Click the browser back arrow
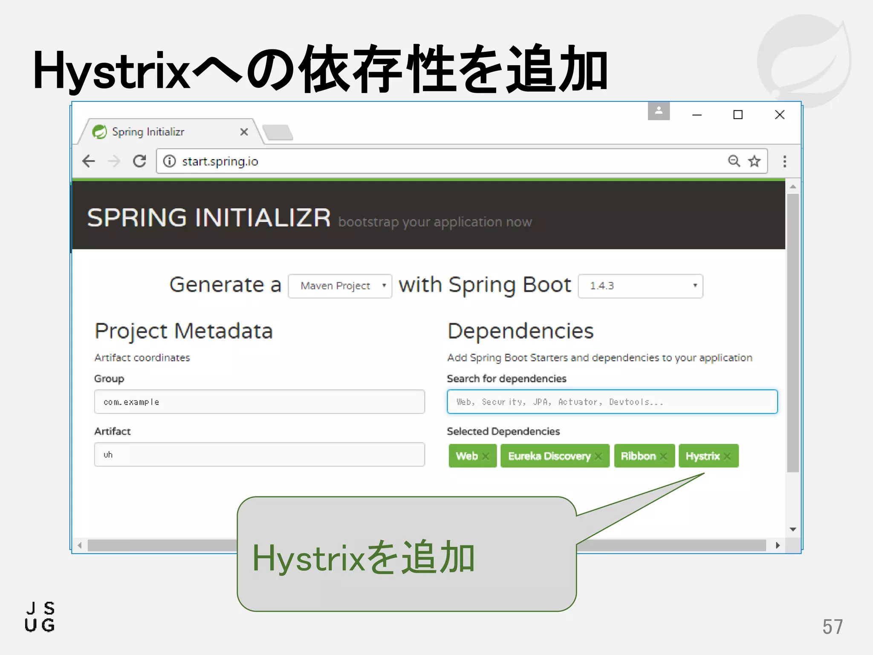 tap(89, 161)
